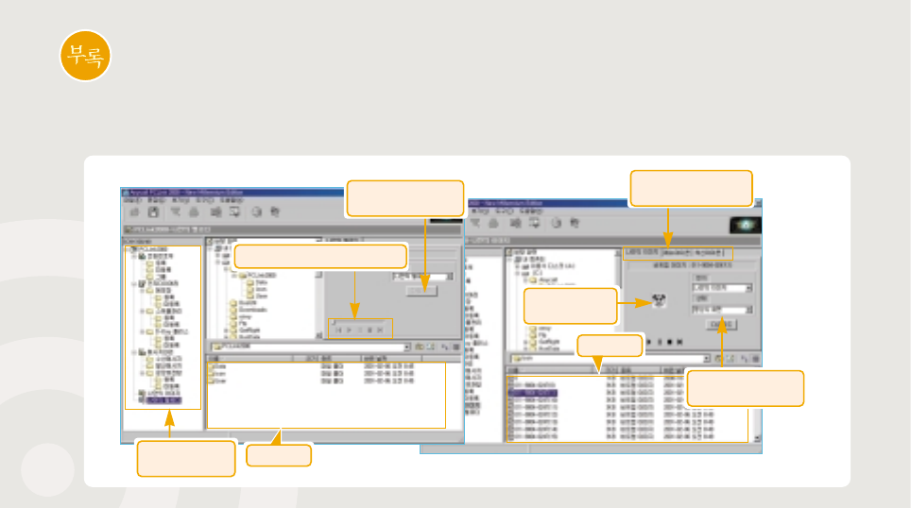Select the middle tab in right window image panel

[677, 252]
